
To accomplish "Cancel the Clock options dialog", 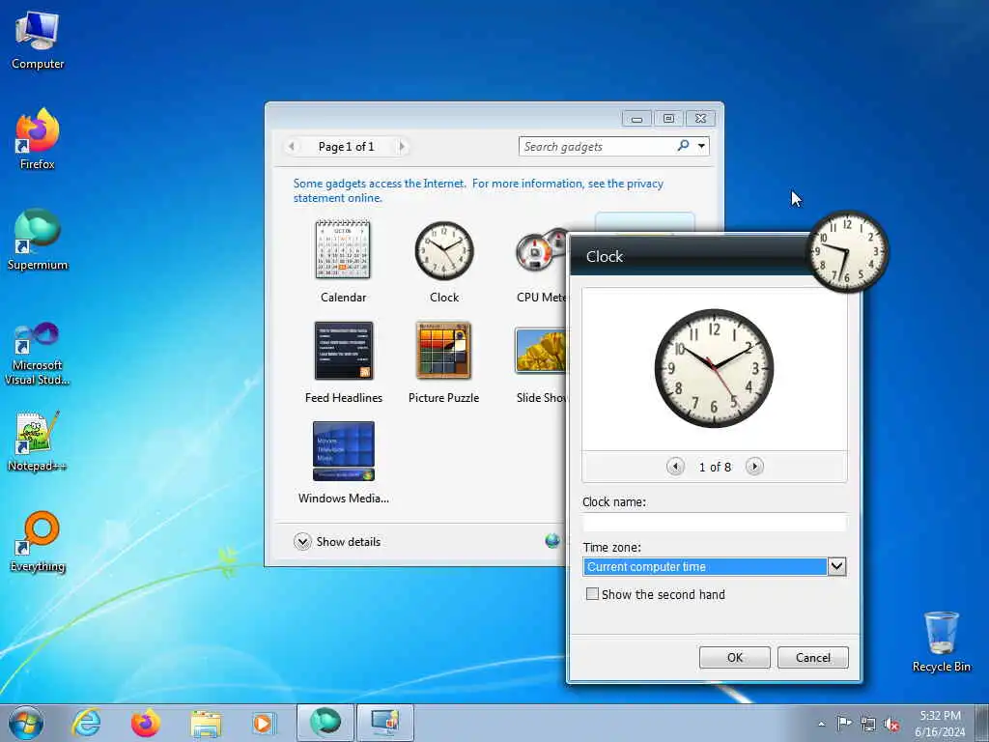I will [813, 657].
